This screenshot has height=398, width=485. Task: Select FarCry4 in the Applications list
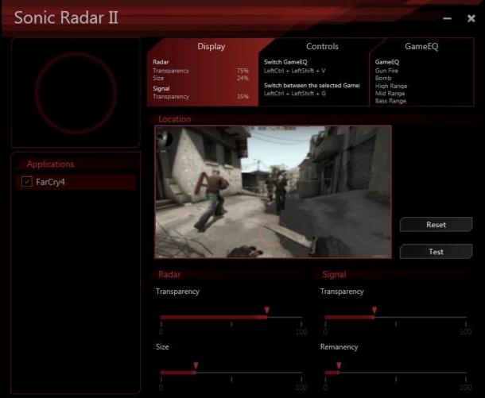click(76, 182)
